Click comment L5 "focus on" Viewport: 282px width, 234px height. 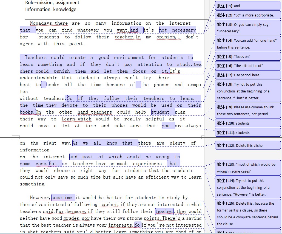coord(248,57)
